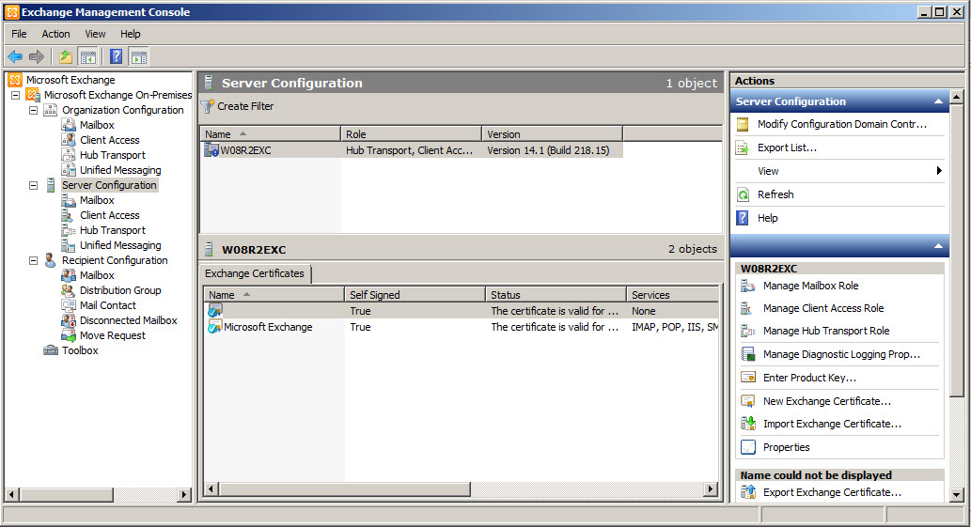Open the Action menu
Image resolution: width=971 pixels, height=527 pixels.
coord(55,34)
